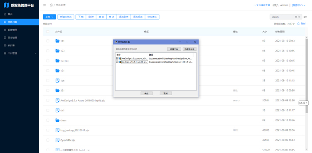Screen dimensions: 312x153
Task: Expand the 平台管理 sidebar submenu
Action: (x=20, y=53)
